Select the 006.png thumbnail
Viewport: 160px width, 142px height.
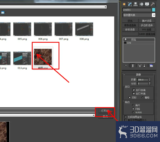pos(43,29)
